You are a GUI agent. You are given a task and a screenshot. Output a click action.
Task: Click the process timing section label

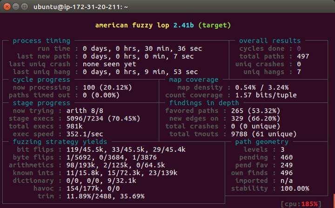click(x=41, y=40)
